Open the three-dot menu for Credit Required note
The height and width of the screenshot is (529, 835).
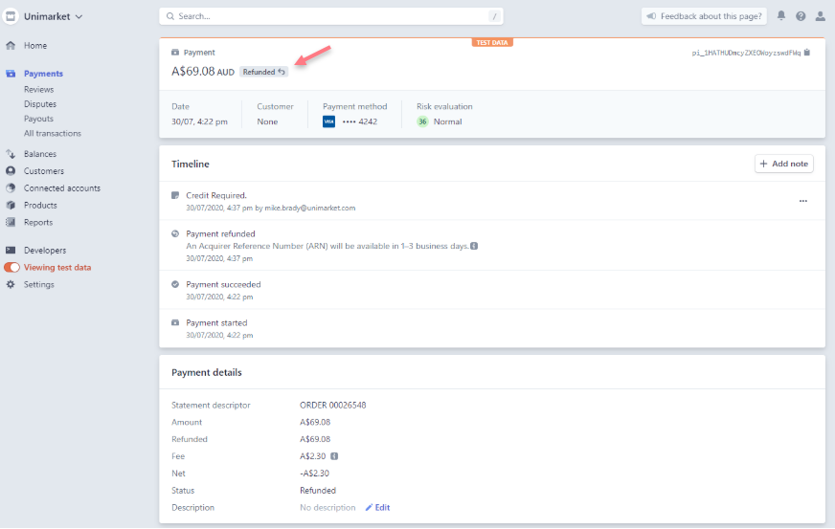point(802,201)
